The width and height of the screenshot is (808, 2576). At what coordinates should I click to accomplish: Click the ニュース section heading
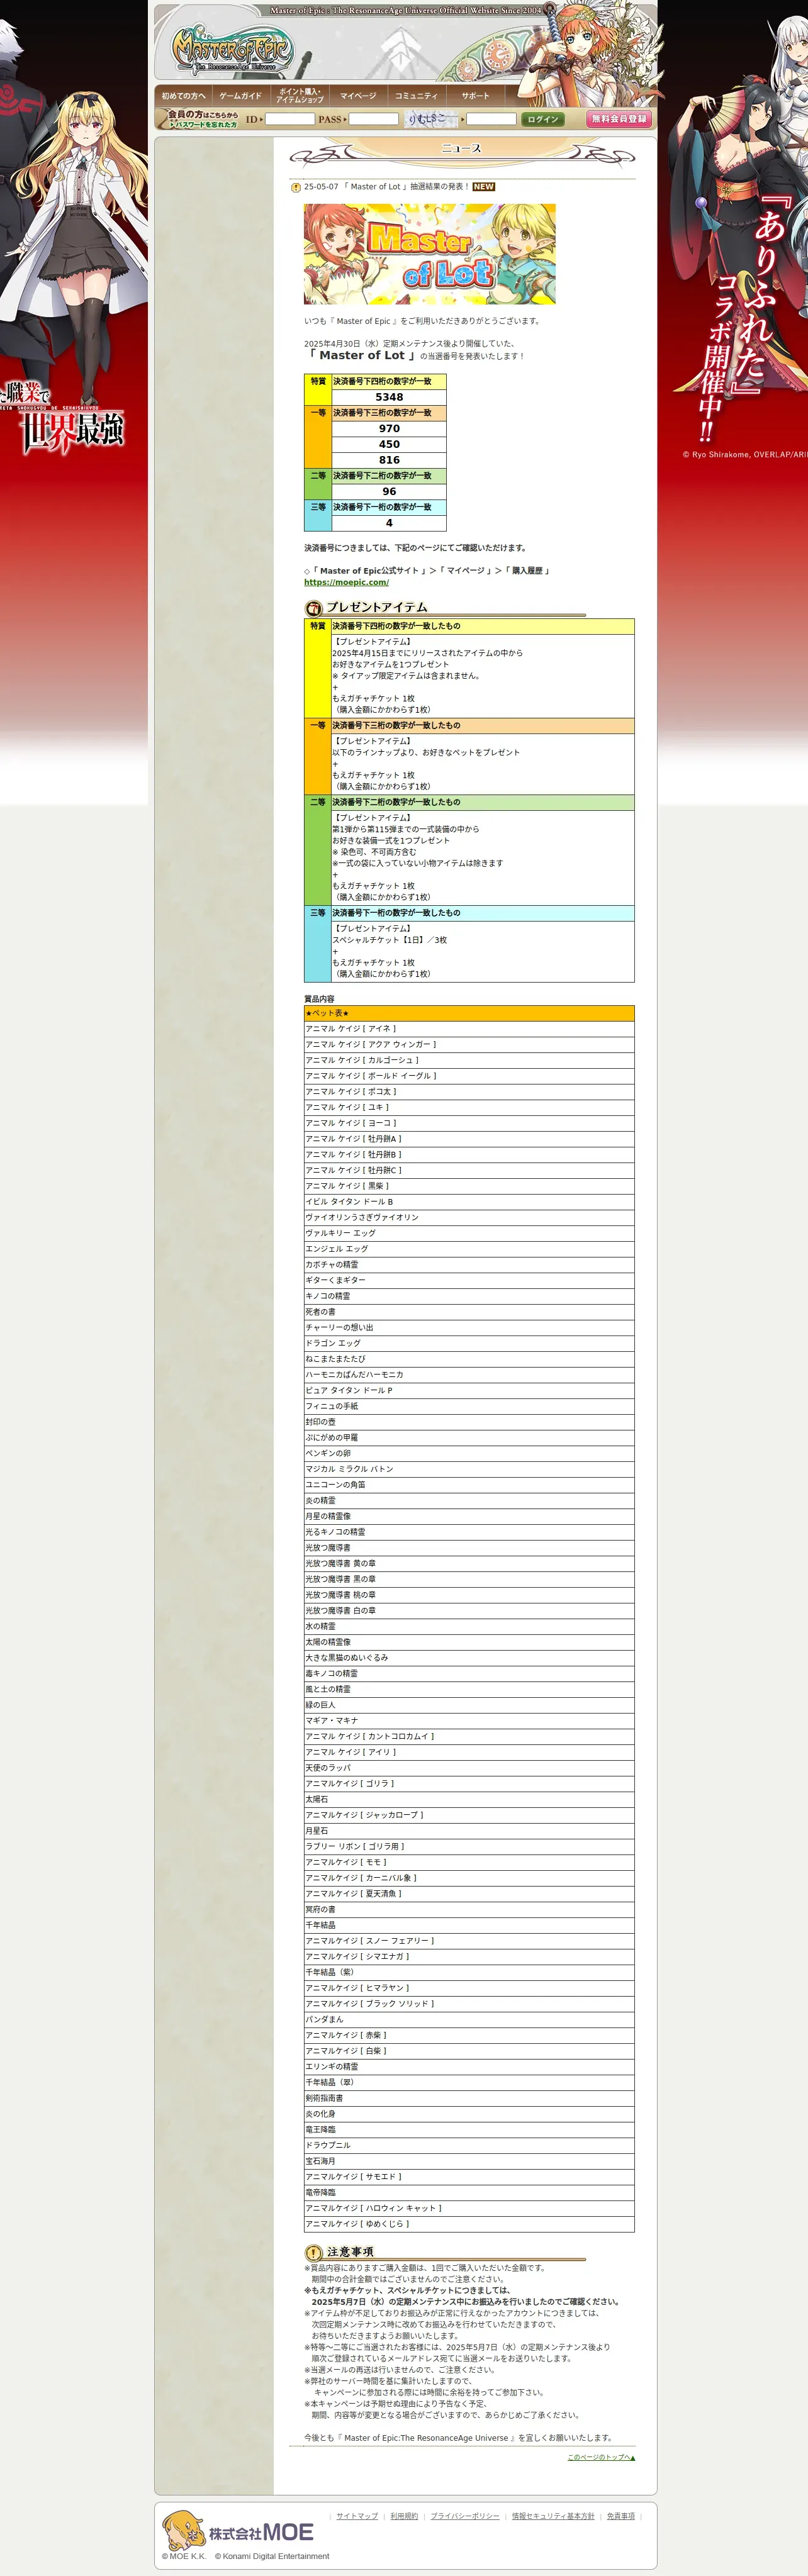(x=461, y=148)
